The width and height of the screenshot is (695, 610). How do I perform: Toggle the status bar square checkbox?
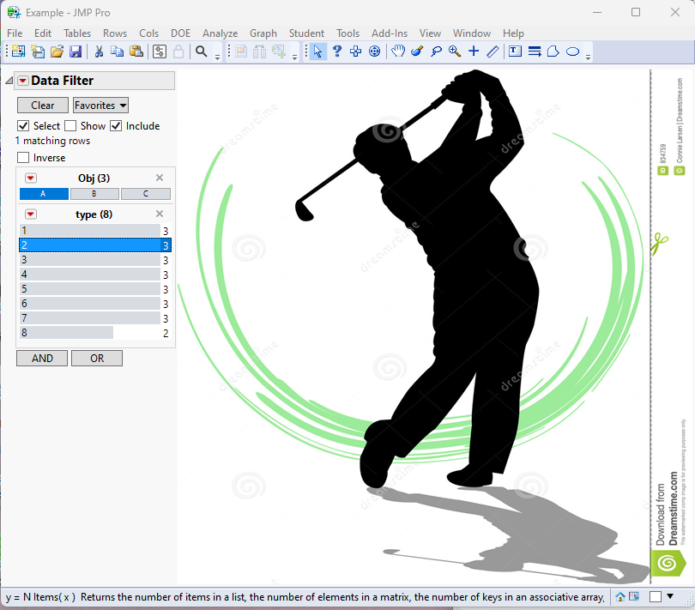click(x=656, y=596)
